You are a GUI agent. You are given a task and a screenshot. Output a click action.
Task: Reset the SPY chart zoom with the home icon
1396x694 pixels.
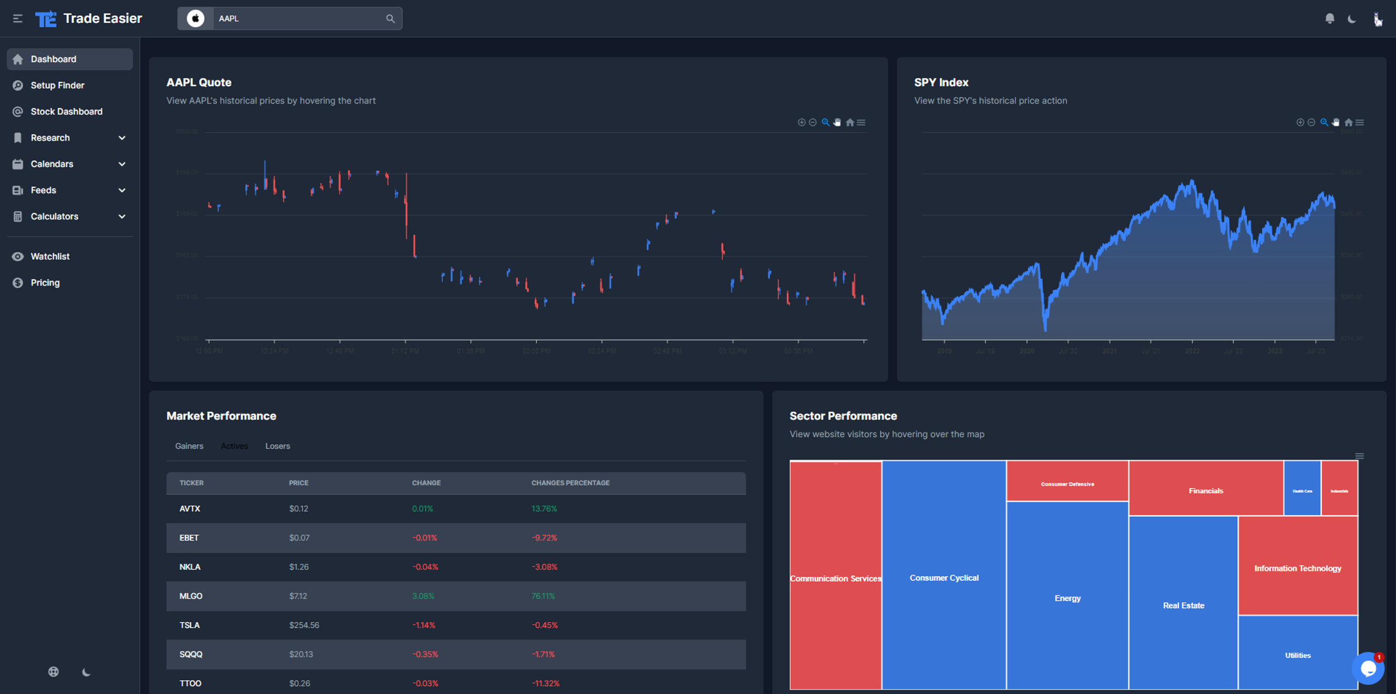tap(1349, 123)
